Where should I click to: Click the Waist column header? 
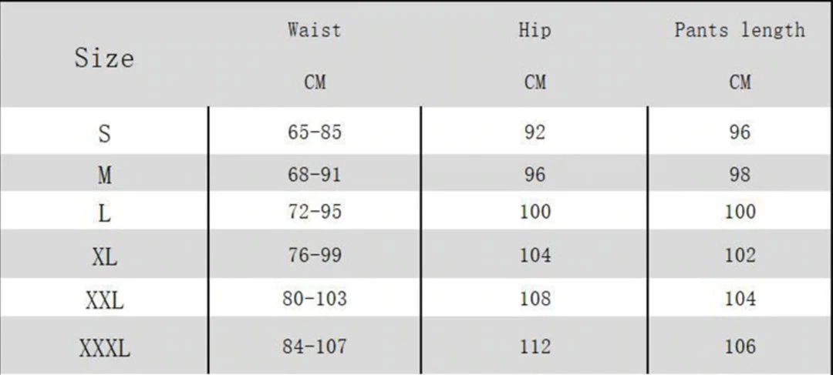point(314,31)
